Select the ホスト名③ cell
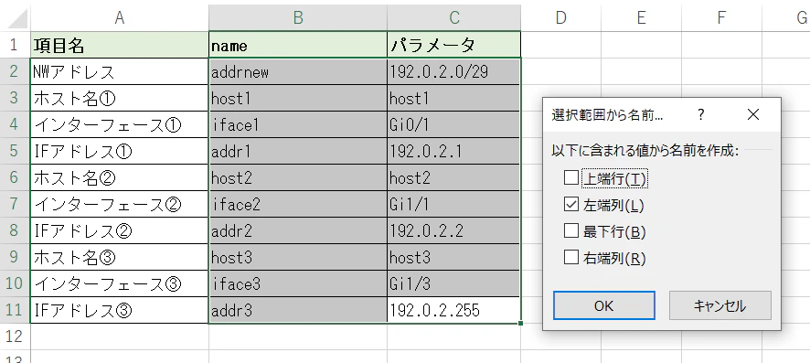 point(120,257)
